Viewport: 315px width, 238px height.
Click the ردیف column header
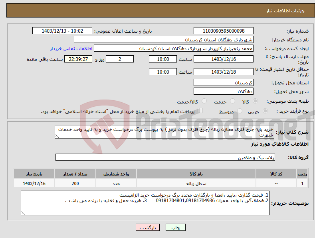(x=302, y=174)
